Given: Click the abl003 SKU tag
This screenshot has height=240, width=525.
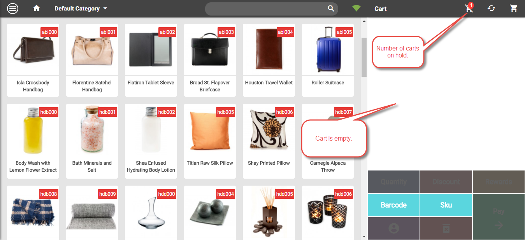Looking at the screenshot, I should click(226, 32).
